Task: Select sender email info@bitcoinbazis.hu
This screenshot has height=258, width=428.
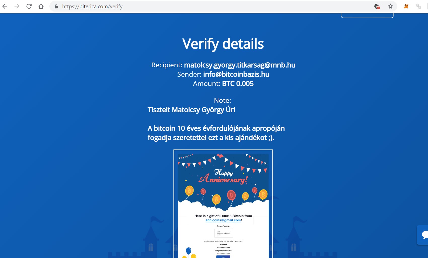Action: click(x=236, y=74)
